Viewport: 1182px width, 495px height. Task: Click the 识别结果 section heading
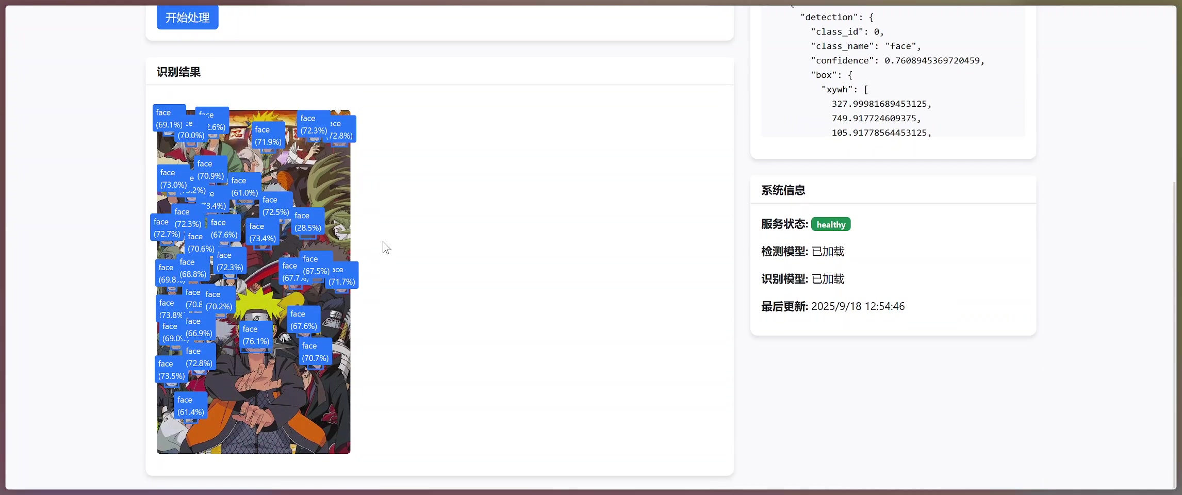(x=178, y=72)
